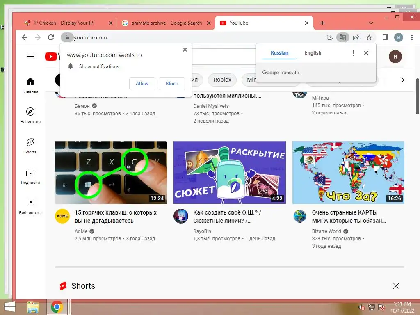
Task: Open Shorts in the sidebar
Action: coord(30,146)
